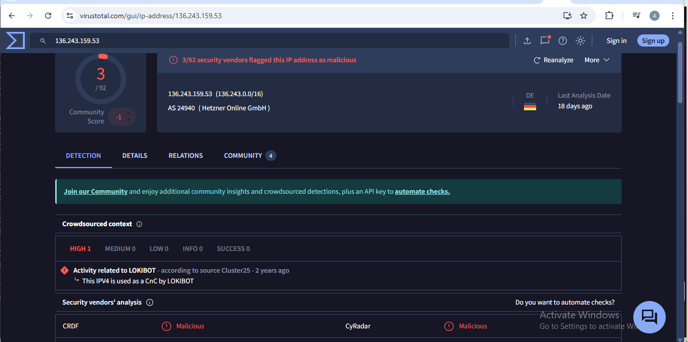Click the IP 136.243.159.53 (136.243.0.0/16) text

(216, 94)
